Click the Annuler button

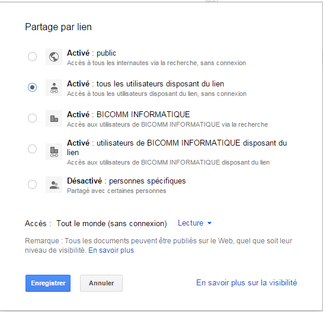[101, 283]
